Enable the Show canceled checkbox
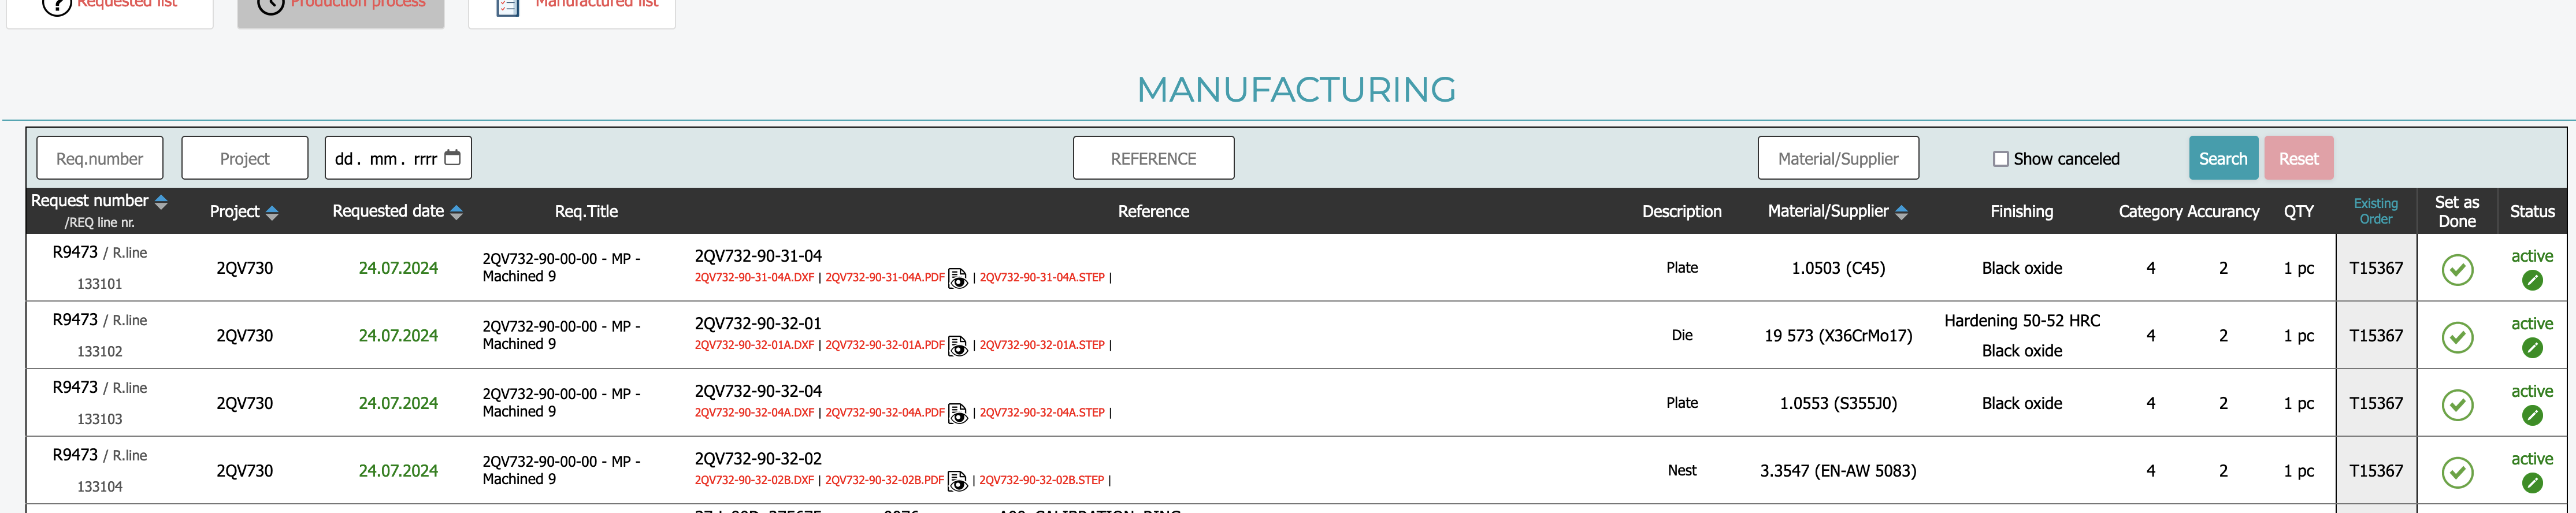Image resolution: width=2576 pixels, height=513 pixels. [2000, 159]
